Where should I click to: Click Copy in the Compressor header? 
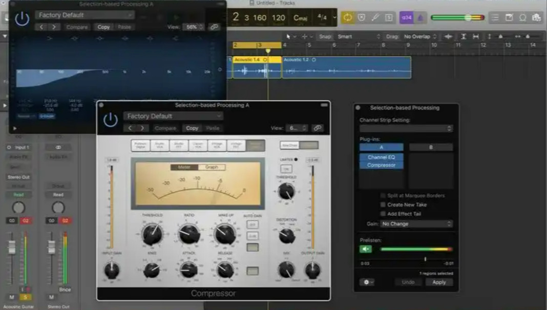tap(192, 128)
